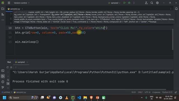Click the "white" string in line 10
This screenshot has width=179, height=101.
(x=100, y=28)
